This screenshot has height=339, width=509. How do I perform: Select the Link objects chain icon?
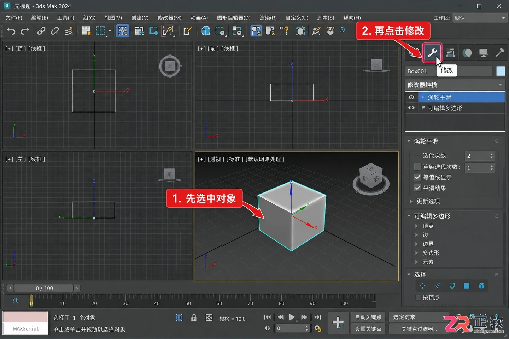41,31
